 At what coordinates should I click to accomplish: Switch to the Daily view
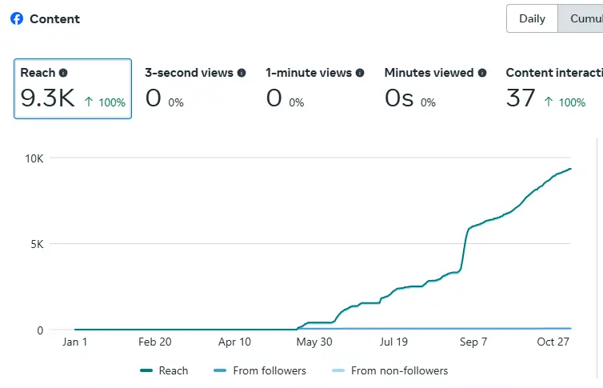(x=532, y=18)
